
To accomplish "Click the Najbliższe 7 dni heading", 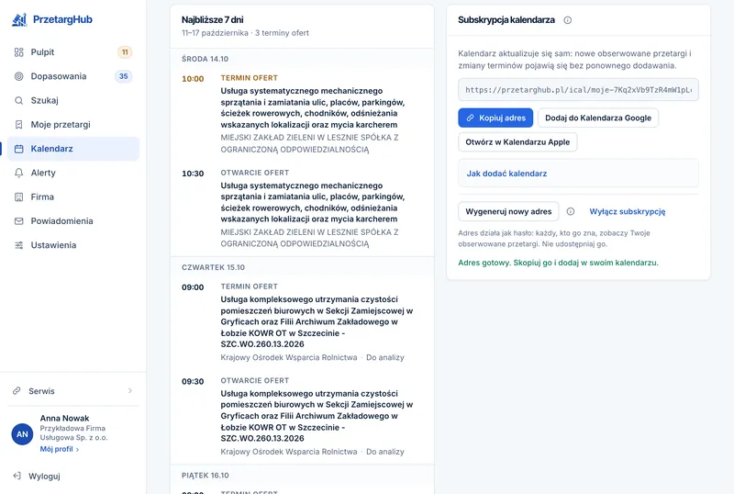I will pyautogui.click(x=213, y=19).
